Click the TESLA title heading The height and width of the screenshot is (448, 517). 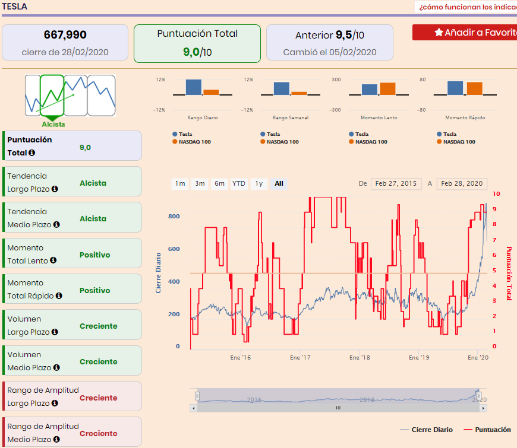tap(14, 7)
